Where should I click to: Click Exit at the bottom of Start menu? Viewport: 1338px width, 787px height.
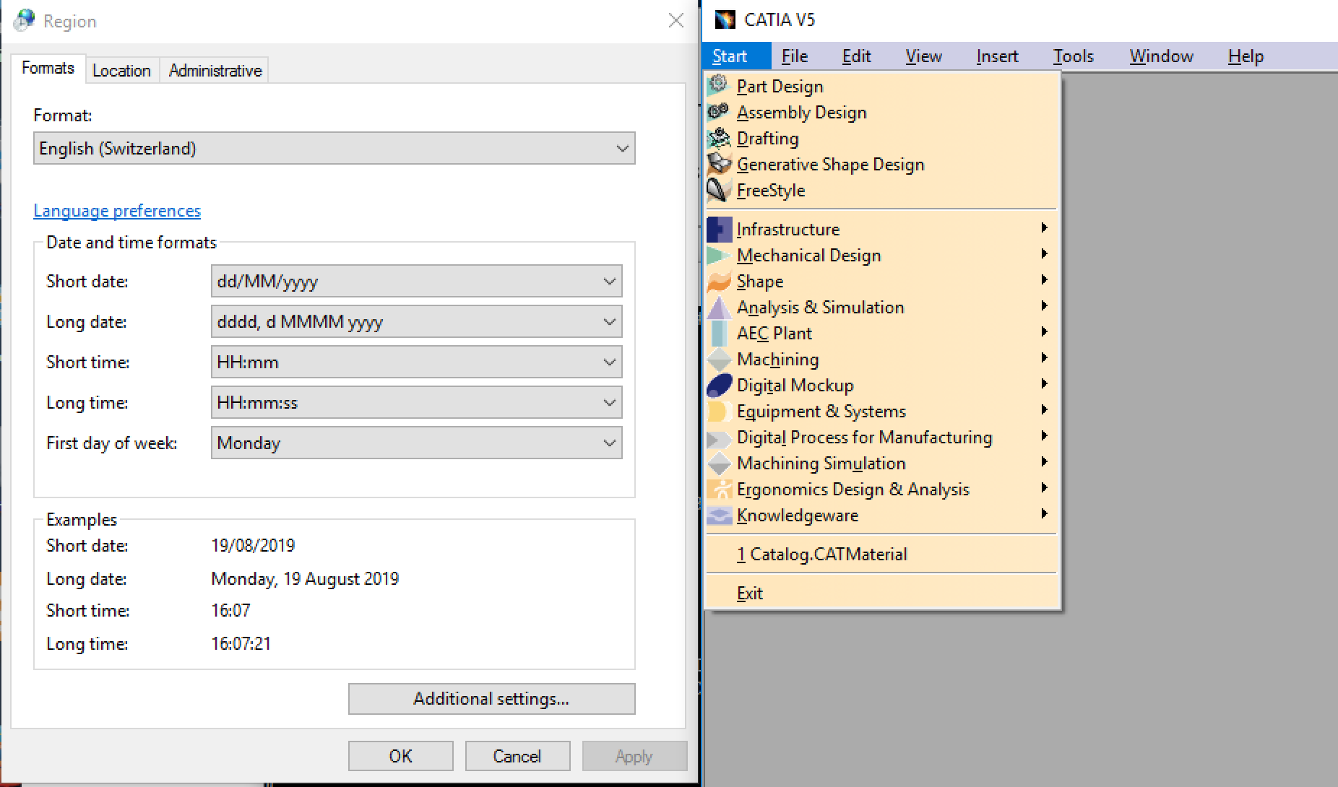point(750,592)
